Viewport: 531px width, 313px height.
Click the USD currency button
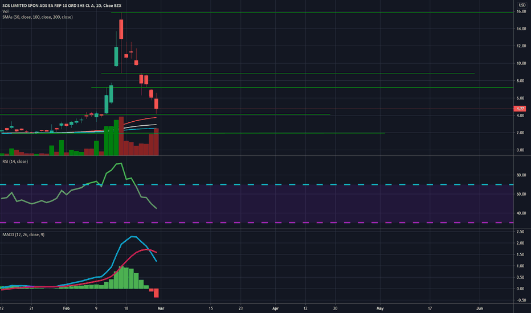522,5
